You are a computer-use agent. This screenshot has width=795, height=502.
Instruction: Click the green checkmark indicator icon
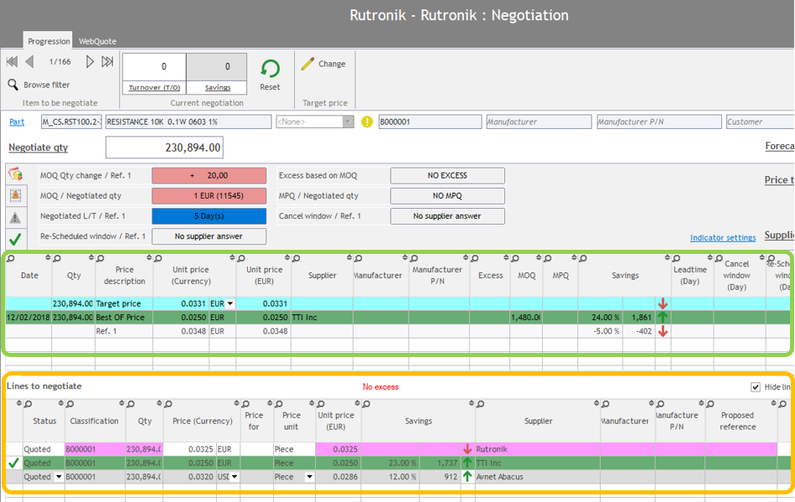(x=15, y=239)
